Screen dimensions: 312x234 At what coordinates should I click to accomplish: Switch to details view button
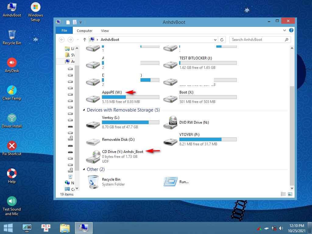click(x=283, y=194)
